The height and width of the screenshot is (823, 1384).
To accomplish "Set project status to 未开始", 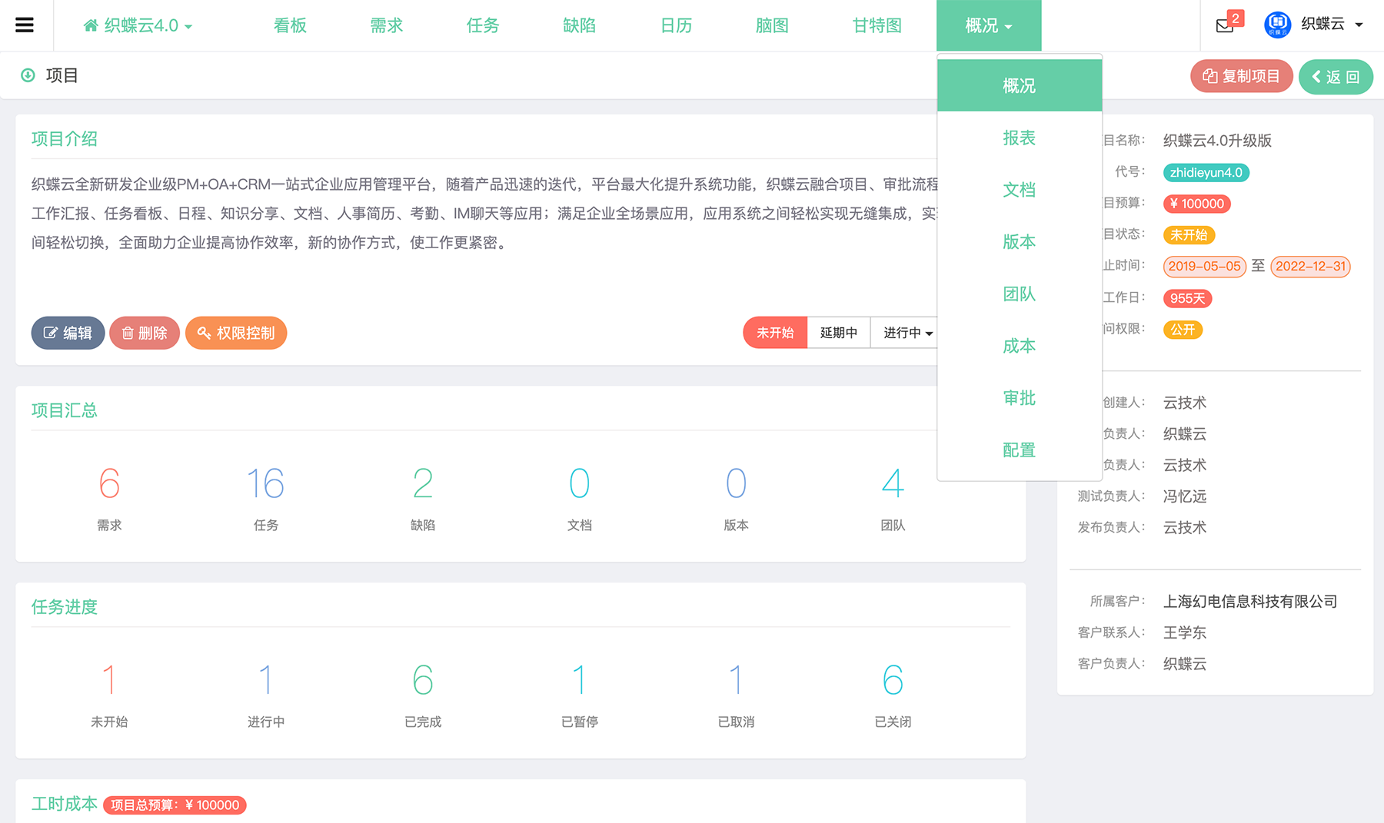I will pos(775,333).
